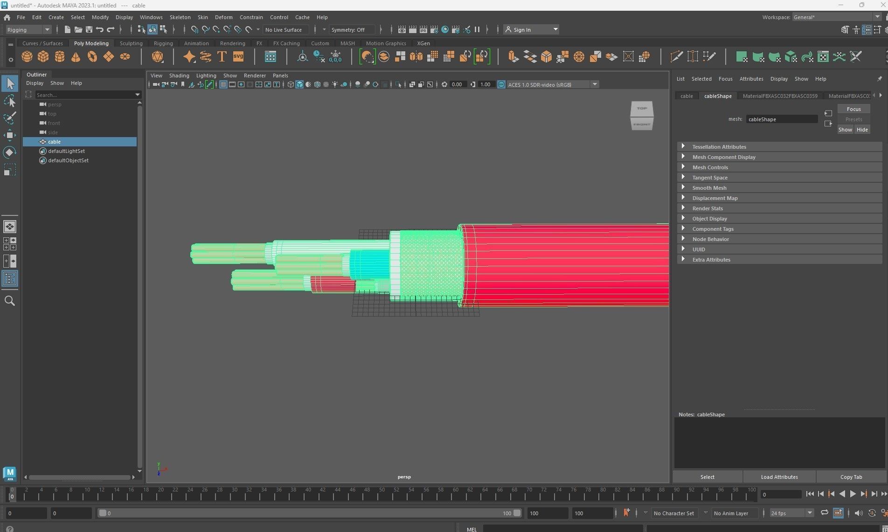
Task: Open the search magnifier icon in sidebar
Action: [10, 301]
